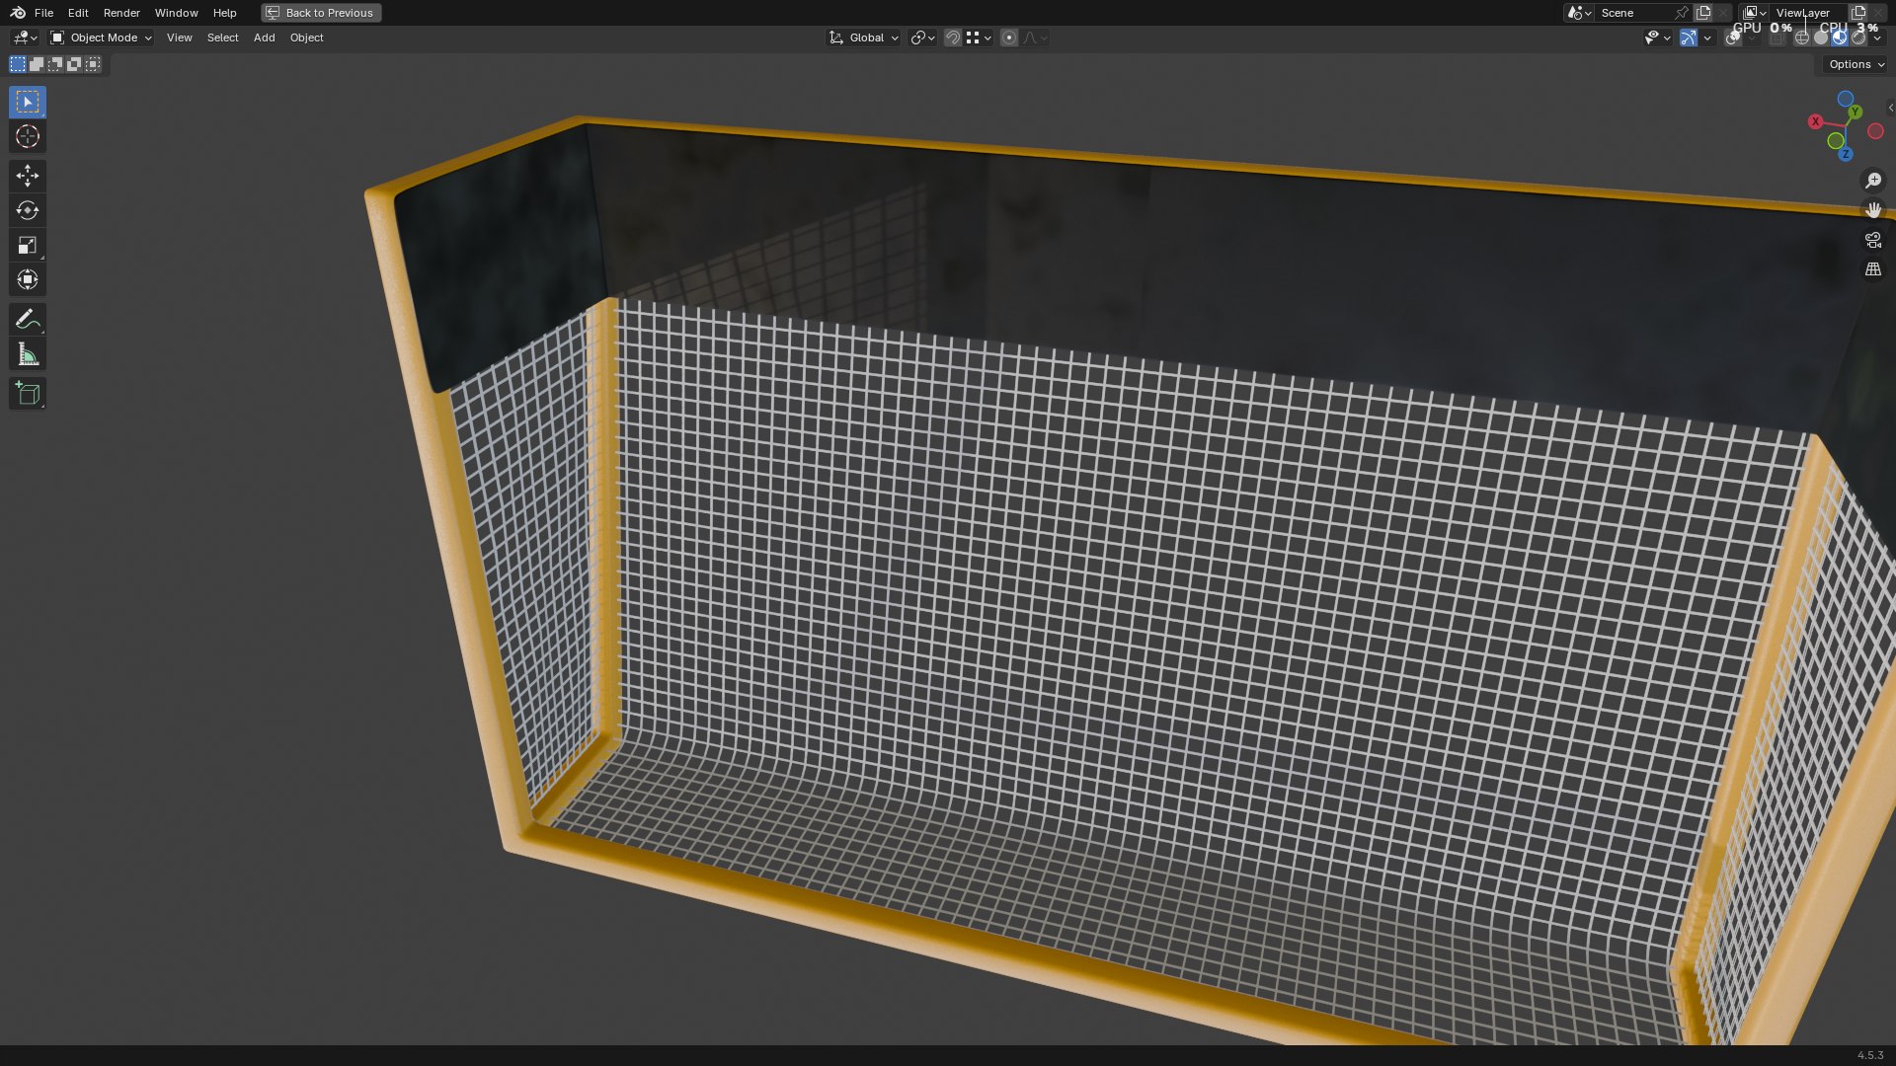Create a new scene copy icon
The width and height of the screenshot is (1896, 1066).
(1703, 13)
